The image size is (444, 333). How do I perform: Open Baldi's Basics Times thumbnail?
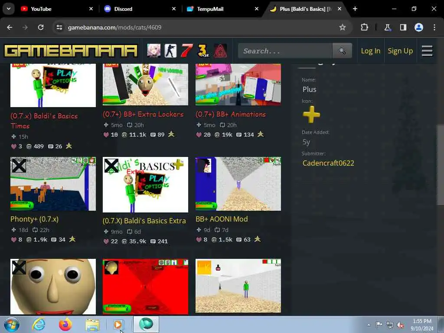coord(53,85)
